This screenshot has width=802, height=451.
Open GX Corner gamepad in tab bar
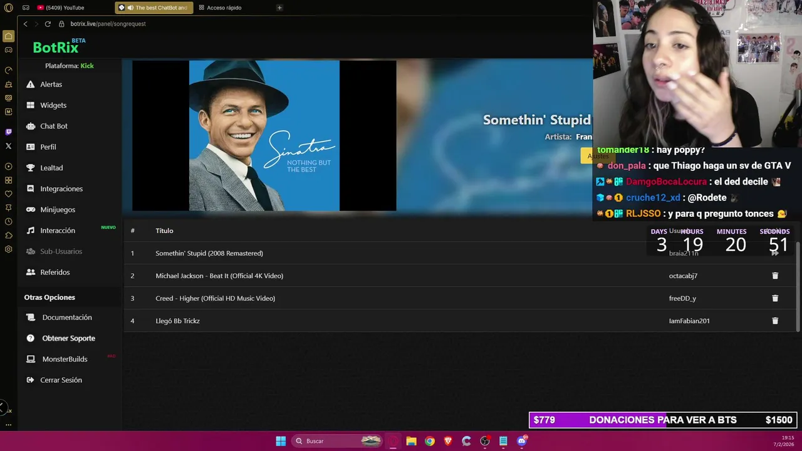click(26, 8)
